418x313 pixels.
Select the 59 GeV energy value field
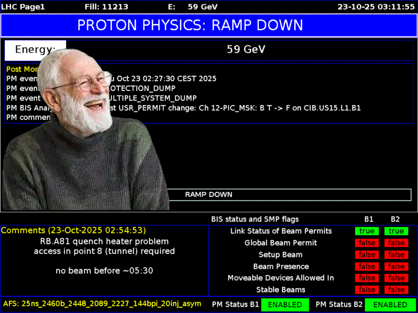[x=246, y=50]
